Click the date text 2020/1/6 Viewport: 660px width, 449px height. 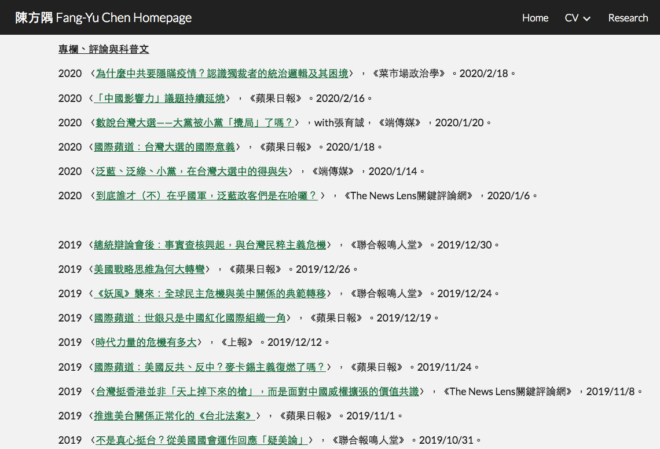(x=508, y=196)
